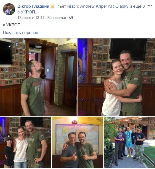
Task: Click the '13 июля в 13:41' timestamp
Action: [x=31, y=18]
